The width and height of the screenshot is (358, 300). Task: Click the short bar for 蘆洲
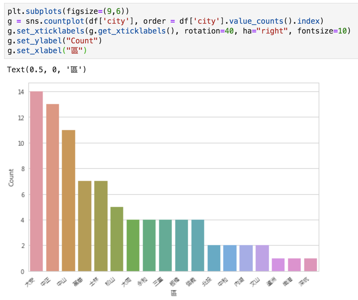click(x=278, y=265)
